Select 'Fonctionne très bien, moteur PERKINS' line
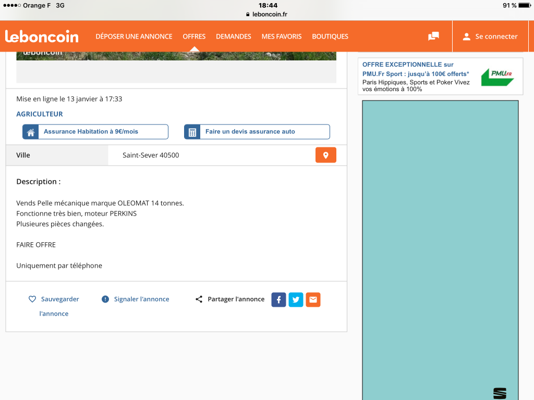Screen dimensions: 534x400 click(x=77, y=214)
